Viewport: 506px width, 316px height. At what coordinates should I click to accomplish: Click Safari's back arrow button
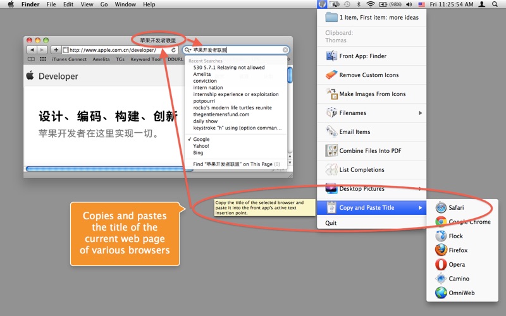[32, 50]
